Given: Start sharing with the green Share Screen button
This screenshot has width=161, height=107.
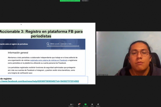Looking at the screenshot, I should tap(85, 105).
